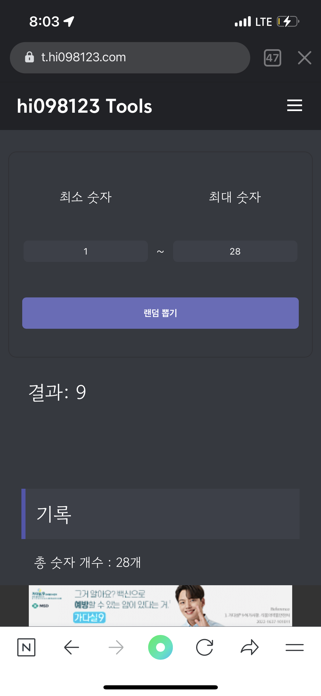Tap the t.hi098123.com address bar
The image size is (321, 696).
[x=137, y=57]
